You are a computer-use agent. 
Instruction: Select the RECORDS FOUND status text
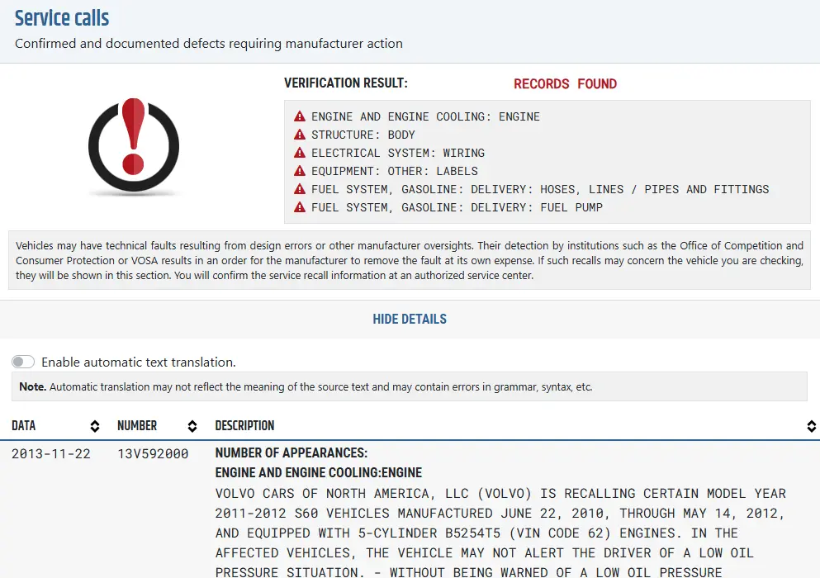(566, 83)
